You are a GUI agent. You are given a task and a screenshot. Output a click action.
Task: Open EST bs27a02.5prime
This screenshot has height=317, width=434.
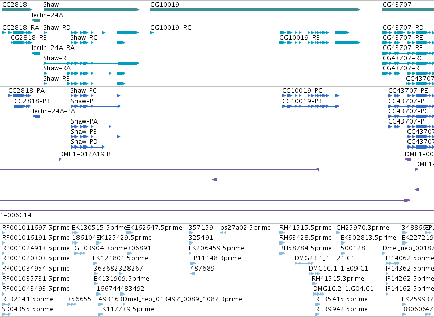click(x=245, y=228)
